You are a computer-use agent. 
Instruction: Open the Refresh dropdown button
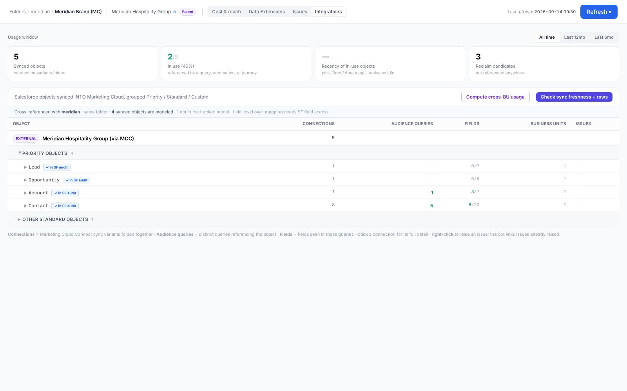[x=599, y=12]
